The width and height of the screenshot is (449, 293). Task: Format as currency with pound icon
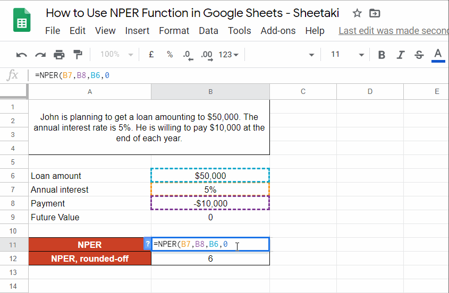tap(151, 54)
